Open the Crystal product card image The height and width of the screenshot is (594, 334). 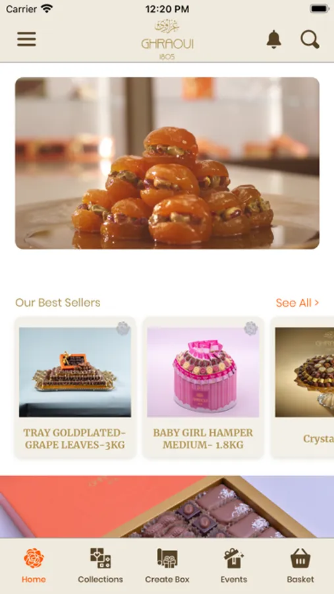[304, 372]
